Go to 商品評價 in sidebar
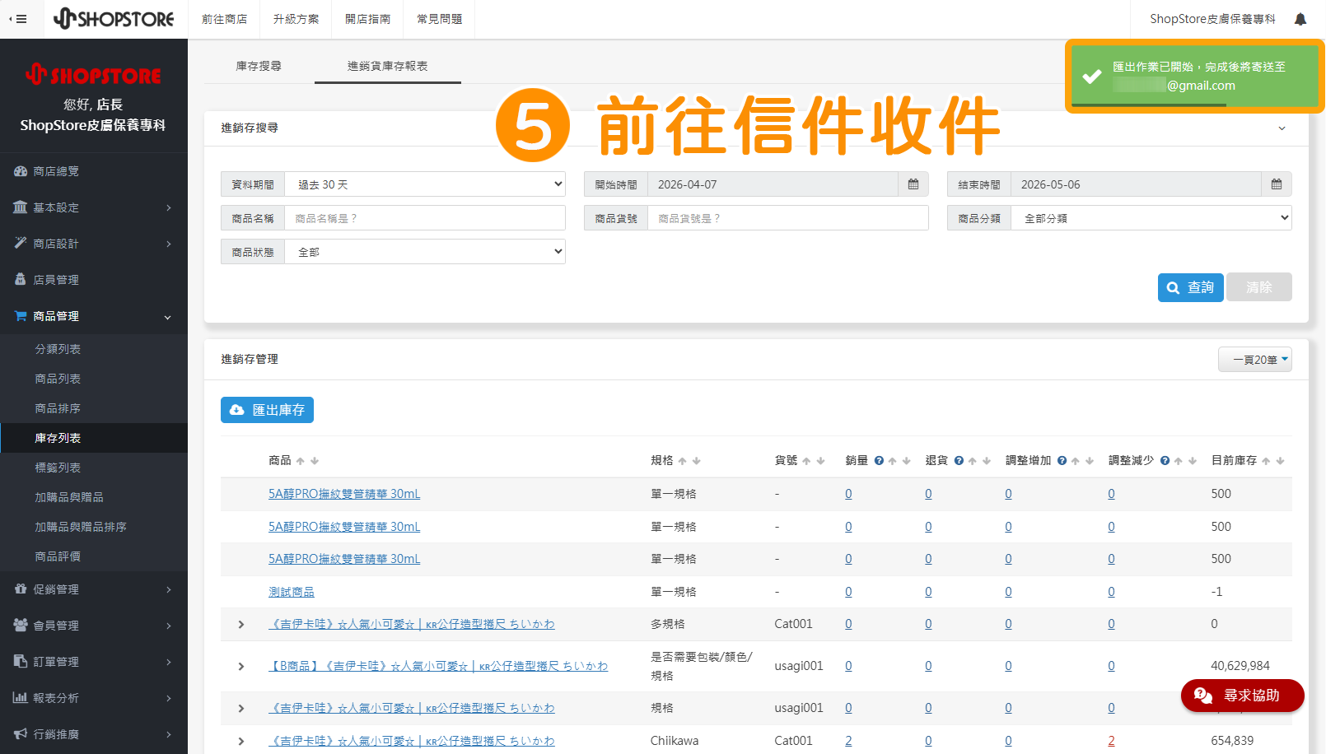The height and width of the screenshot is (754, 1326). tap(58, 556)
